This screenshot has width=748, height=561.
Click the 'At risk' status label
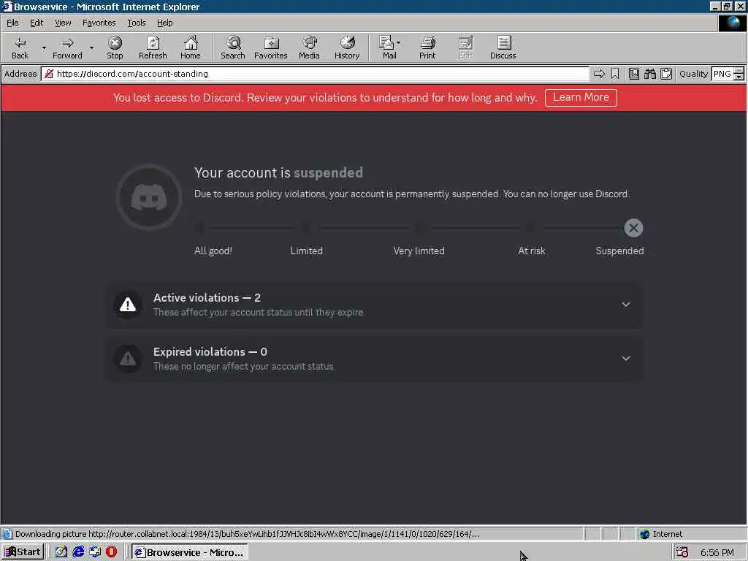532,251
